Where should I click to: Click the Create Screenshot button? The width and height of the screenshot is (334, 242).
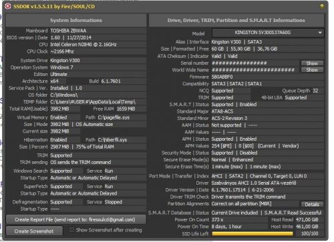point(34,231)
